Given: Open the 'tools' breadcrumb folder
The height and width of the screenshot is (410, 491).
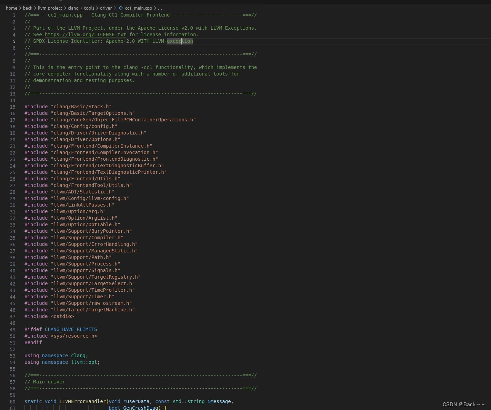Looking at the screenshot, I should tap(89, 8).
